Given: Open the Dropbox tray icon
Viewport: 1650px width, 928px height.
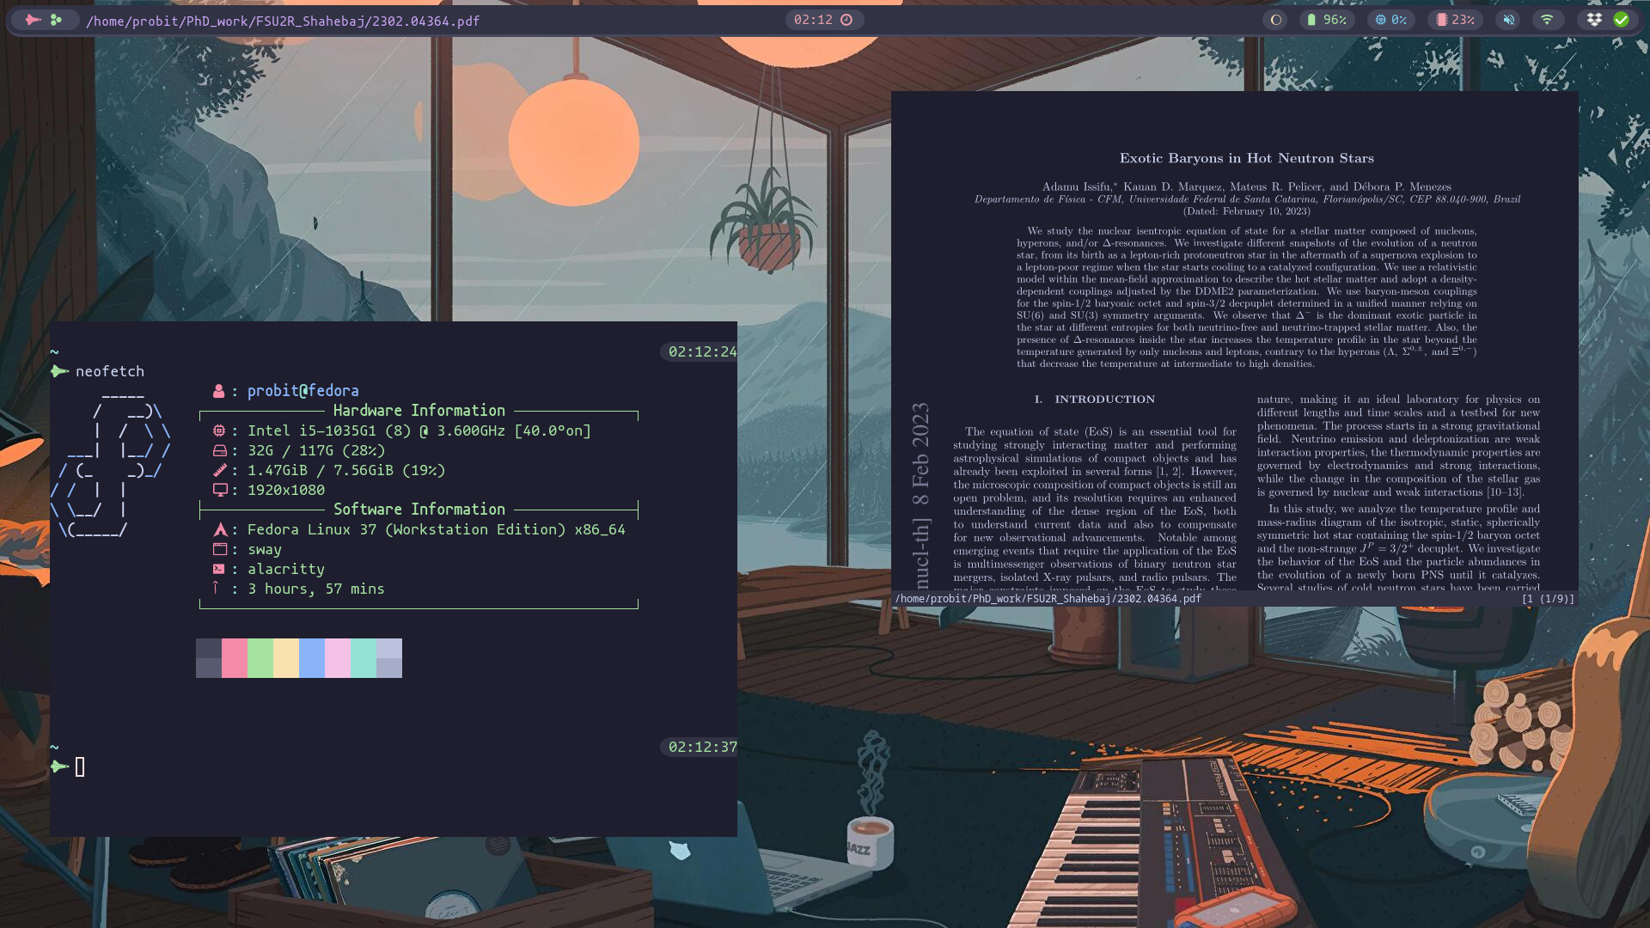Looking at the screenshot, I should pos(1595,20).
